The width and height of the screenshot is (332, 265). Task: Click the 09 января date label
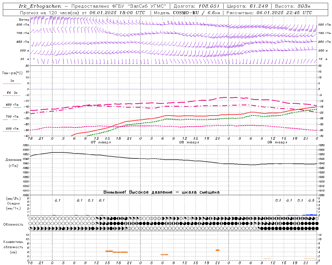click(277, 142)
